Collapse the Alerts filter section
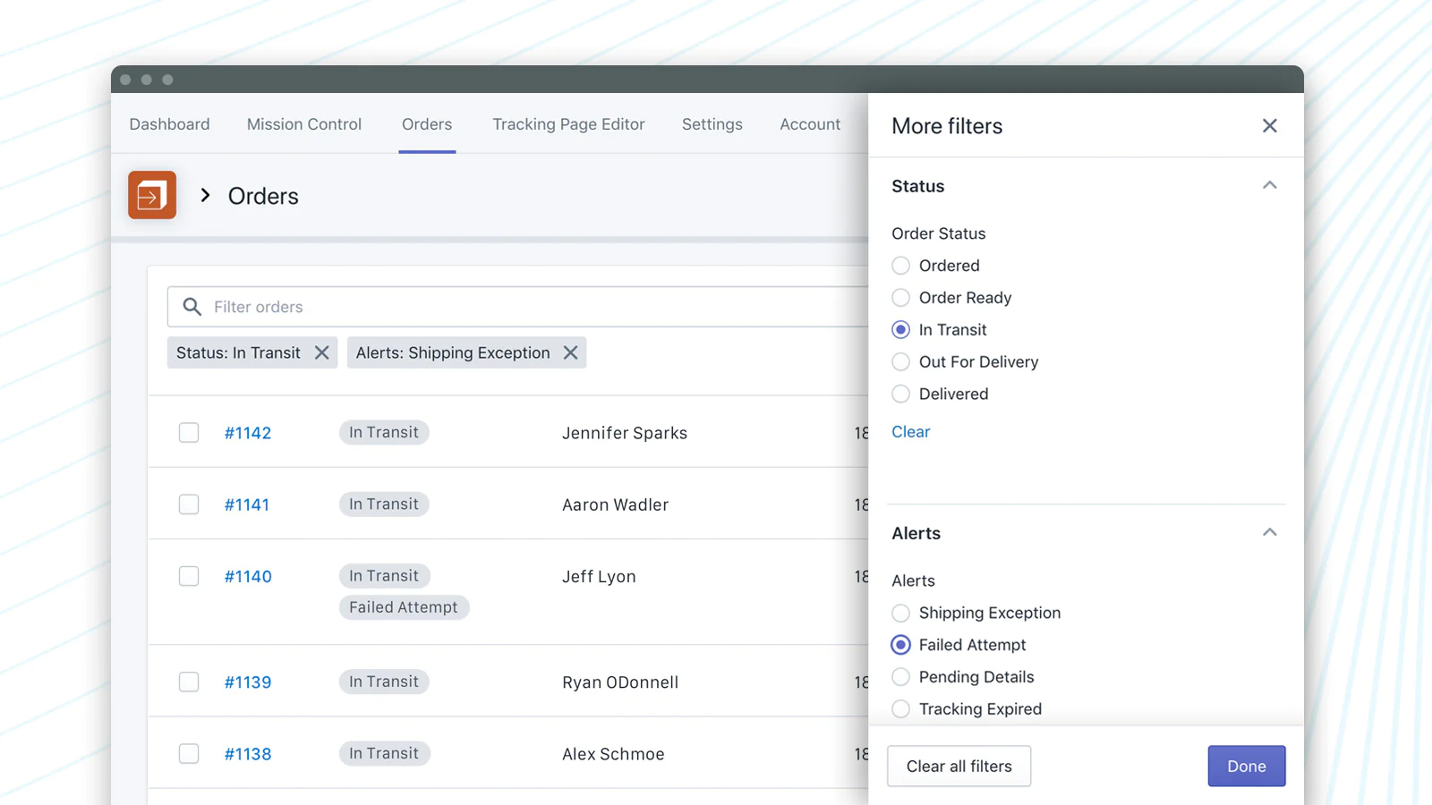Screen dimensions: 1432x805 [x=1269, y=533]
